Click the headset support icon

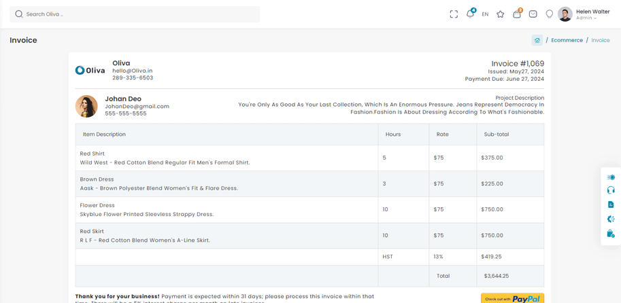coord(611,190)
